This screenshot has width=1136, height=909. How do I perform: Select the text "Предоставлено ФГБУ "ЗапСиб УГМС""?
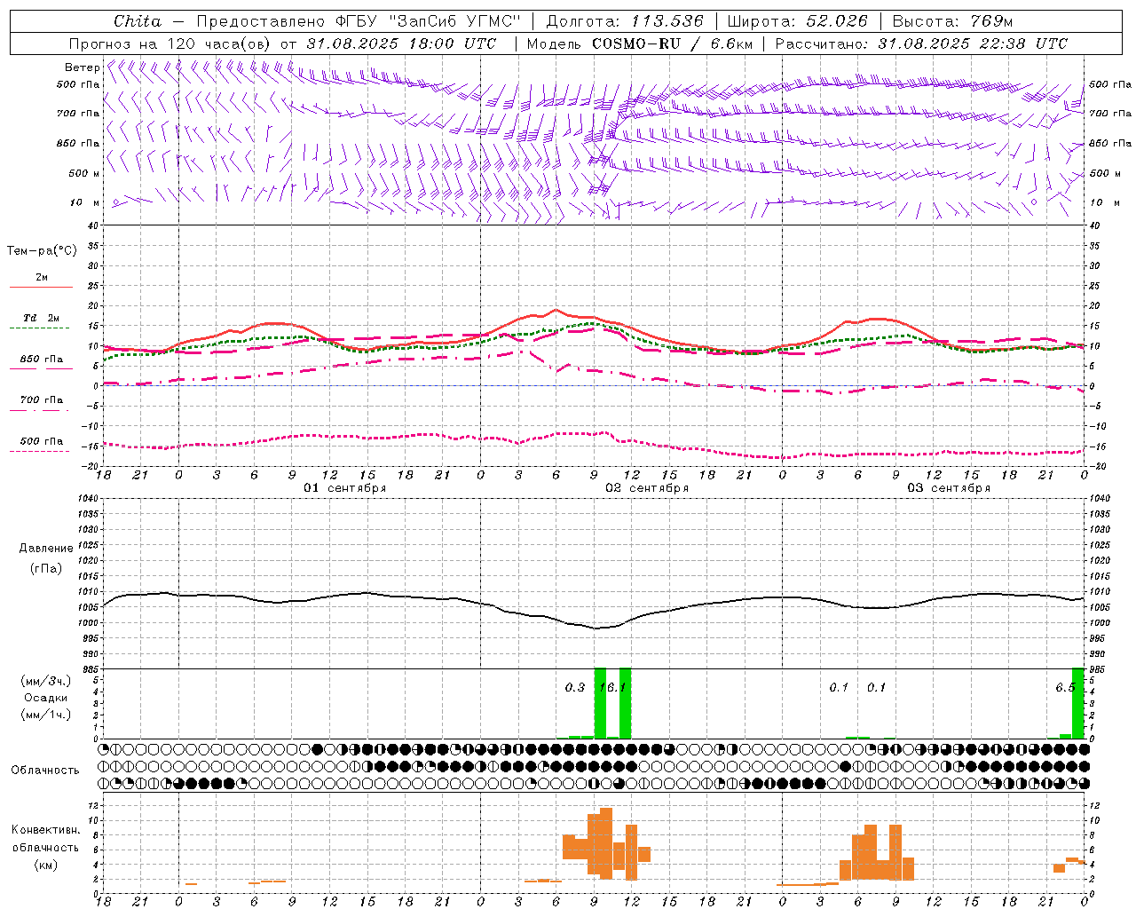point(359,21)
